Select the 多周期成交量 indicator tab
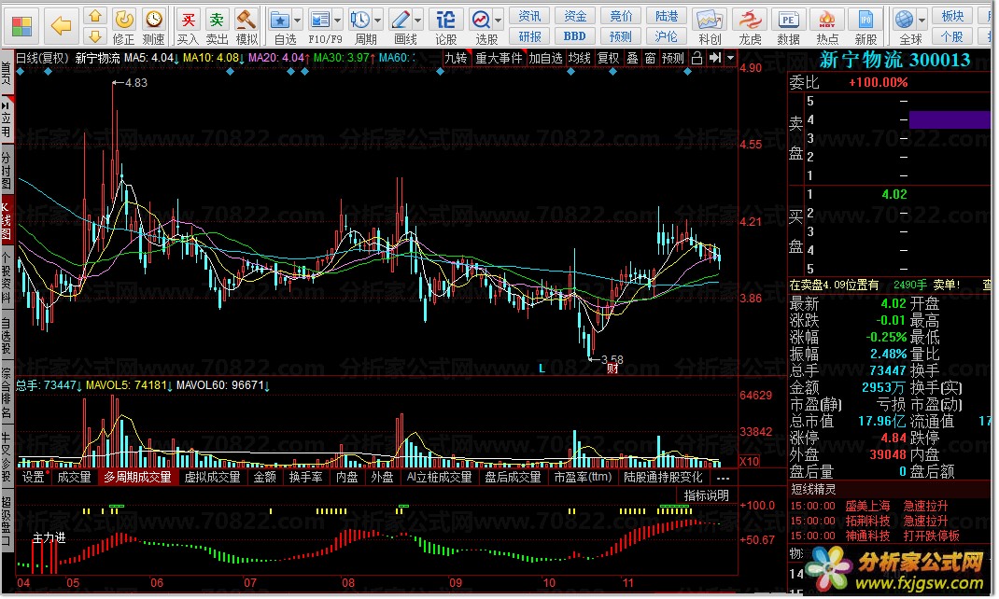Image resolution: width=999 pixels, height=599 pixels. pos(137,478)
